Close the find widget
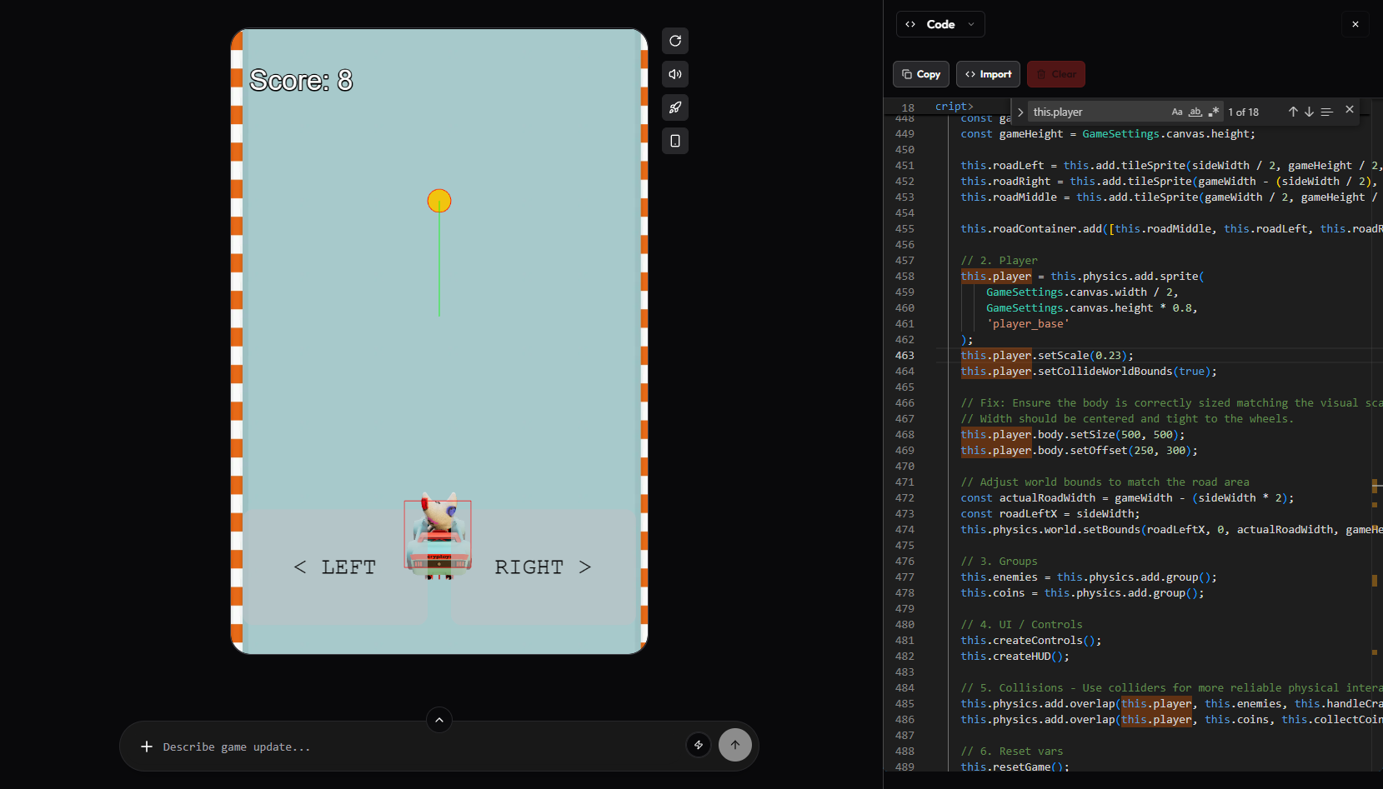This screenshot has width=1383, height=789. click(x=1350, y=110)
